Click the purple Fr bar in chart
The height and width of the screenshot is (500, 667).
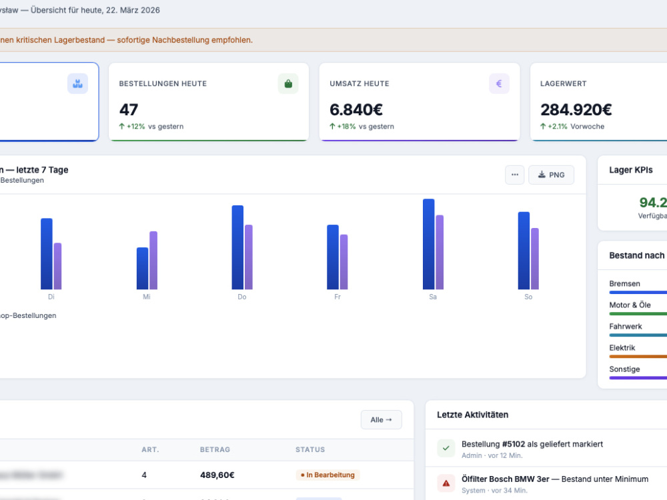(344, 262)
